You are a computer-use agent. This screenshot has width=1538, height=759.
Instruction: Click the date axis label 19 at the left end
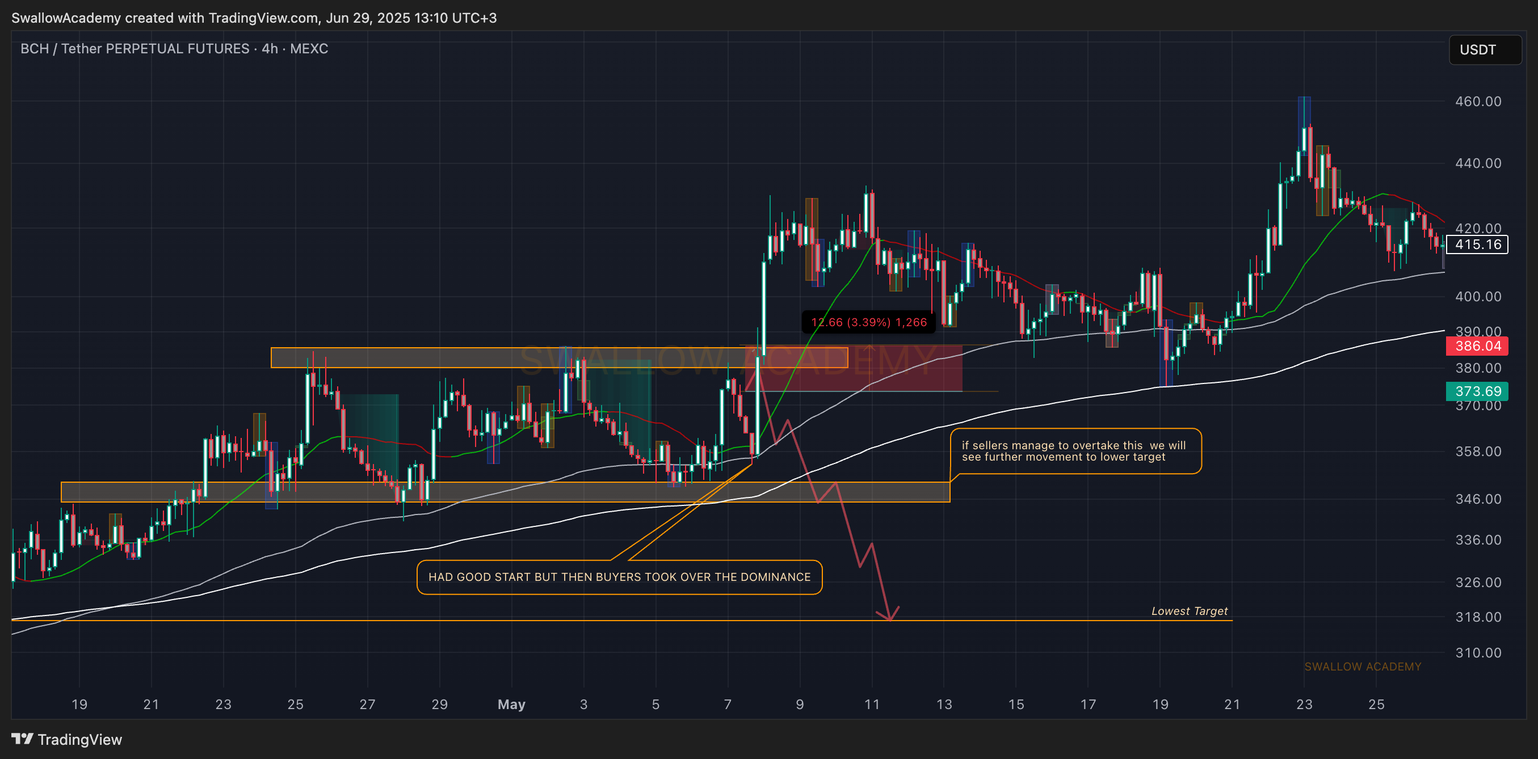tap(79, 704)
